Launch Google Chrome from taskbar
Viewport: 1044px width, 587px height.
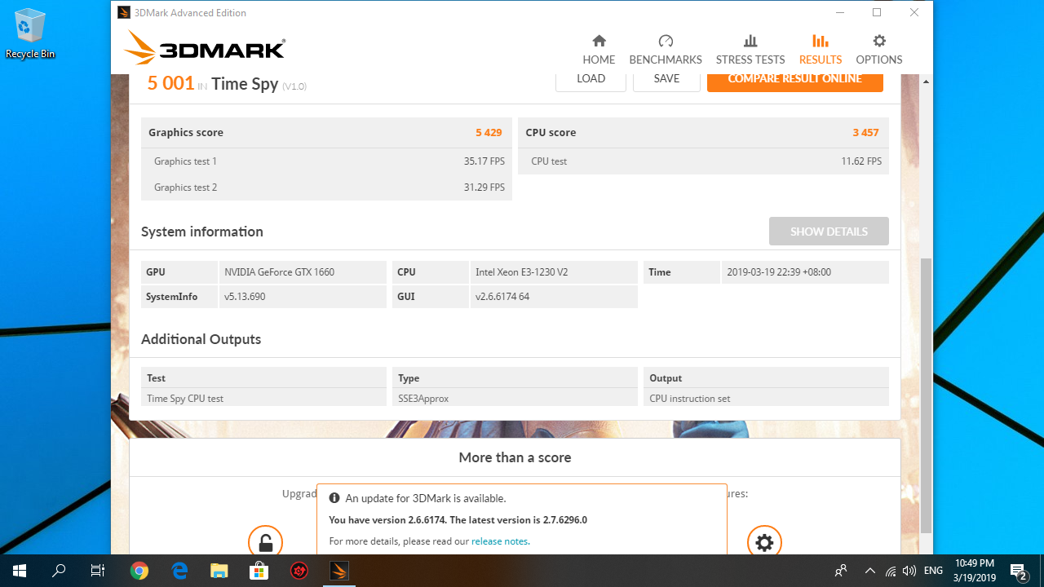point(139,571)
